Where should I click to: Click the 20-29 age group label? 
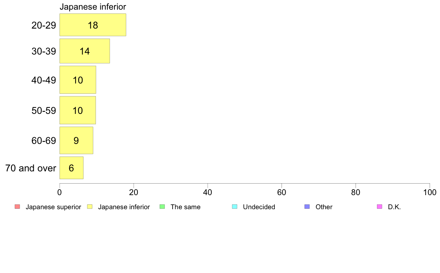[x=44, y=25]
